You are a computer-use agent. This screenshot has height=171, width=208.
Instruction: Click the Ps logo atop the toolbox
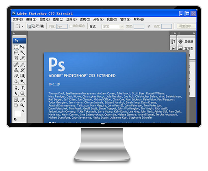click(x=19, y=41)
